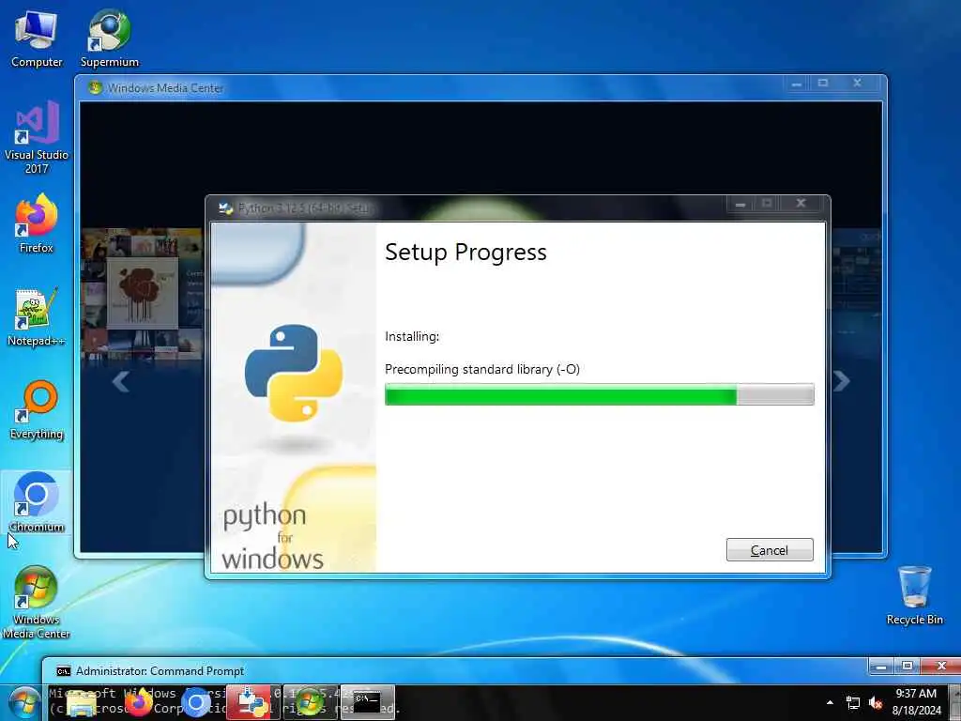Close the Windows Media Center window

click(858, 83)
